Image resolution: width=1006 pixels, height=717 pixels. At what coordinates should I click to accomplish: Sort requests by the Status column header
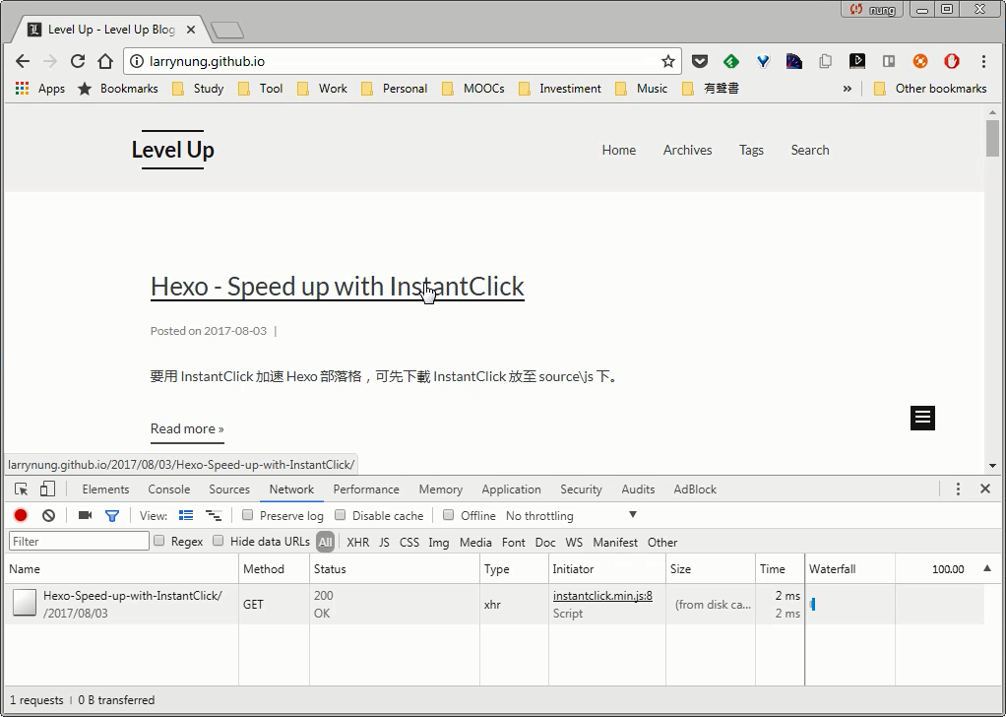(394, 568)
